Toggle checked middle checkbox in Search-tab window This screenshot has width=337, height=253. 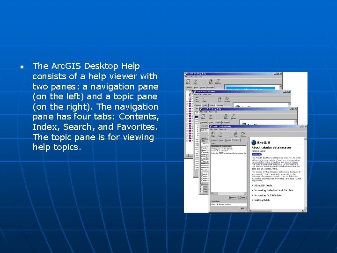coord(201,189)
